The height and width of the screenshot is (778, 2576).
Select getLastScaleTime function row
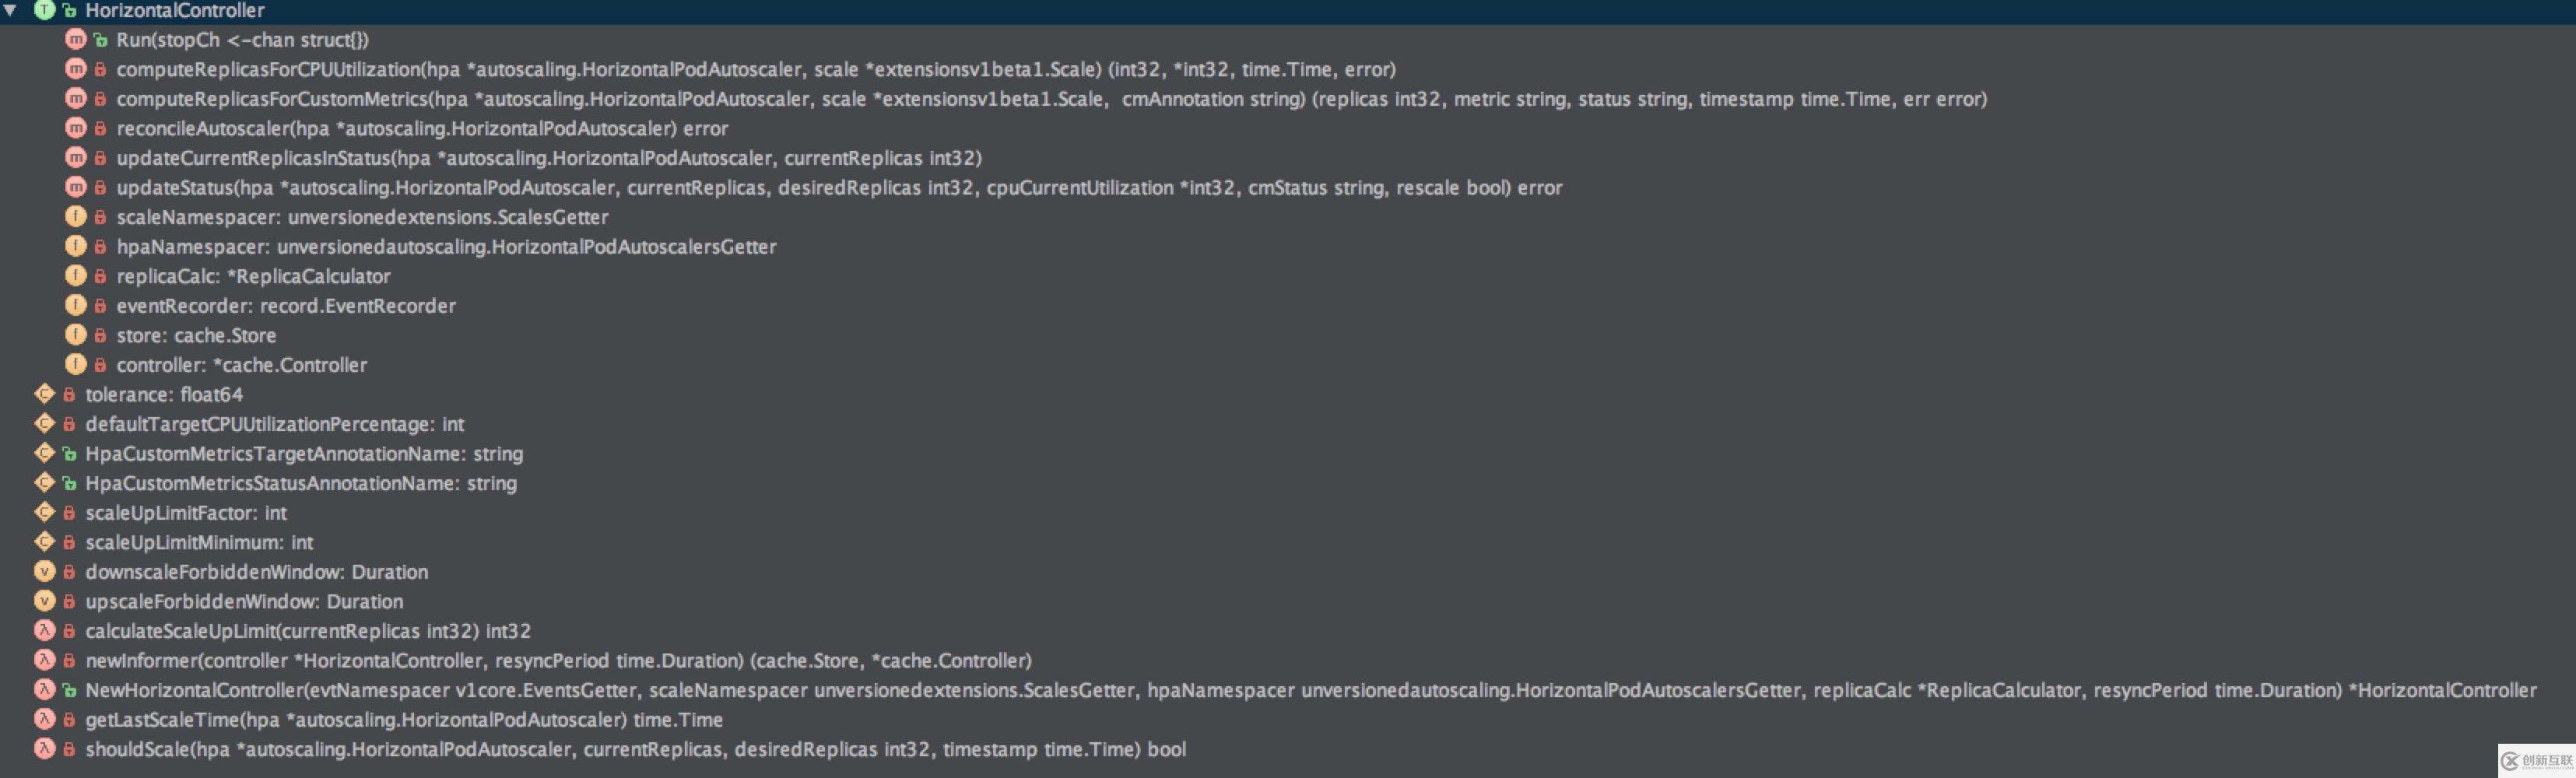404,719
